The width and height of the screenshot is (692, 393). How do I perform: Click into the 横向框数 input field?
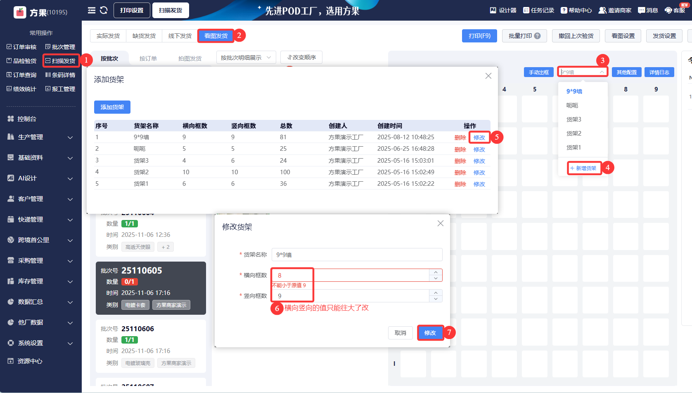pyautogui.click(x=351, y=275)
